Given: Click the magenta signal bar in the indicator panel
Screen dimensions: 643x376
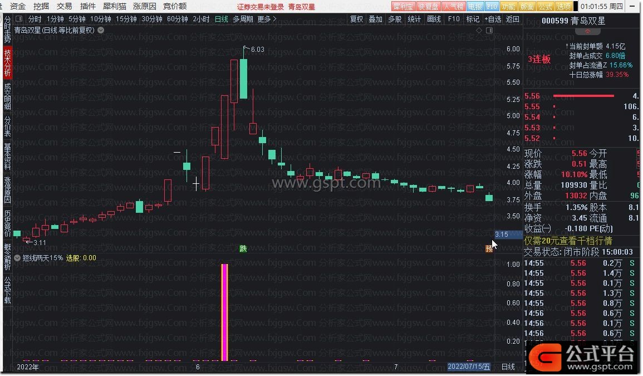Looking at the screenshot, I should (x=225, y=312).
